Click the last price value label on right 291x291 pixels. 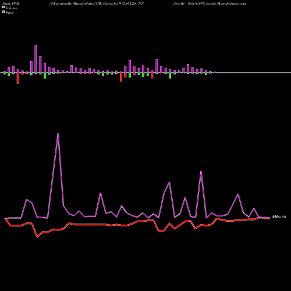(x=279, y=217)
